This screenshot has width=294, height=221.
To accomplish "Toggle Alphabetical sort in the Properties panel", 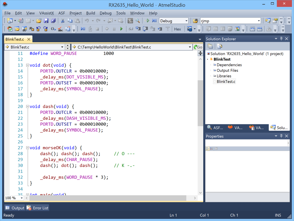I will (x=212, y=149).
